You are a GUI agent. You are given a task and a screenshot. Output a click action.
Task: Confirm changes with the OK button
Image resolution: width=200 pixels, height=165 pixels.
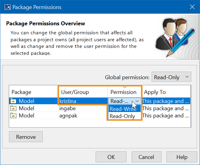(x=111, y=157)
